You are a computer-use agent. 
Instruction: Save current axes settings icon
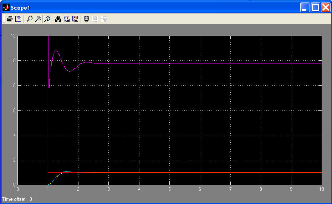point(67,19)
